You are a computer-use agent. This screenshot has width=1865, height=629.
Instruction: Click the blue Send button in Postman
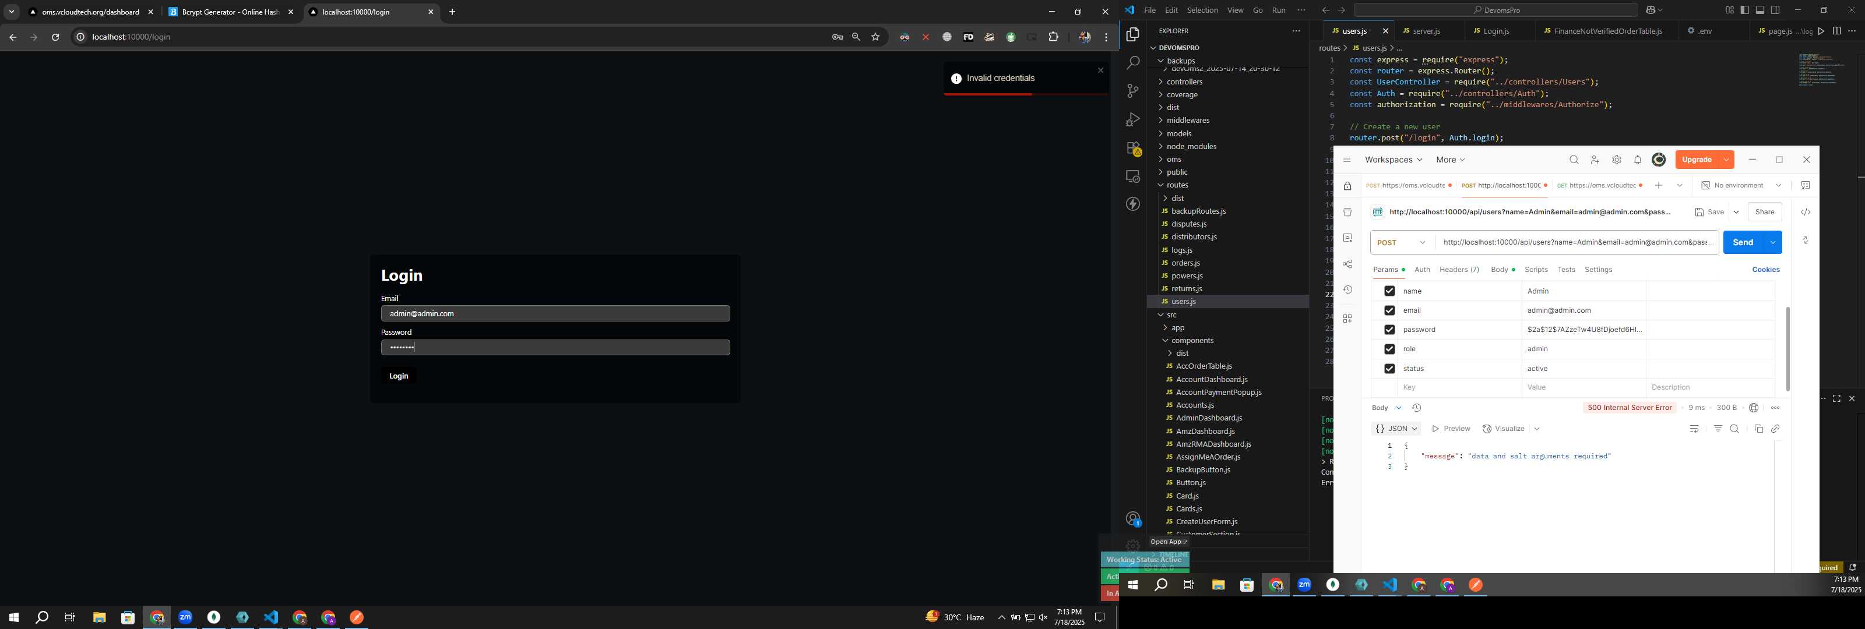click(x=1743, y=242)
